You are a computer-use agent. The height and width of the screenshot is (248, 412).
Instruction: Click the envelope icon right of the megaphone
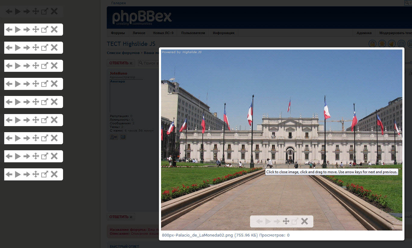point(401,44)
